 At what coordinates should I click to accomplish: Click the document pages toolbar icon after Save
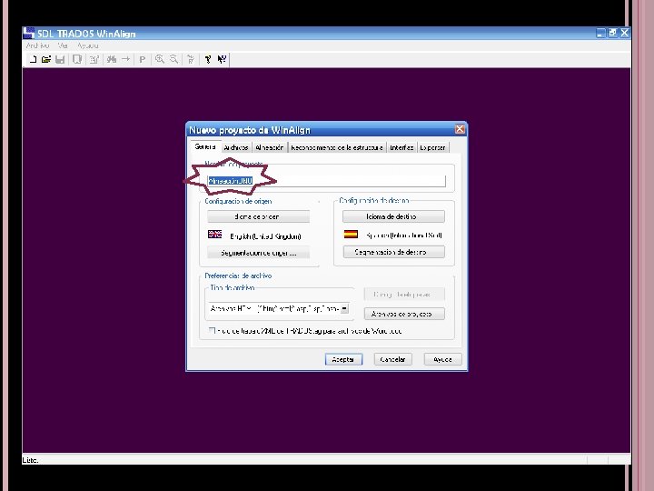click(x=77, y=59)
